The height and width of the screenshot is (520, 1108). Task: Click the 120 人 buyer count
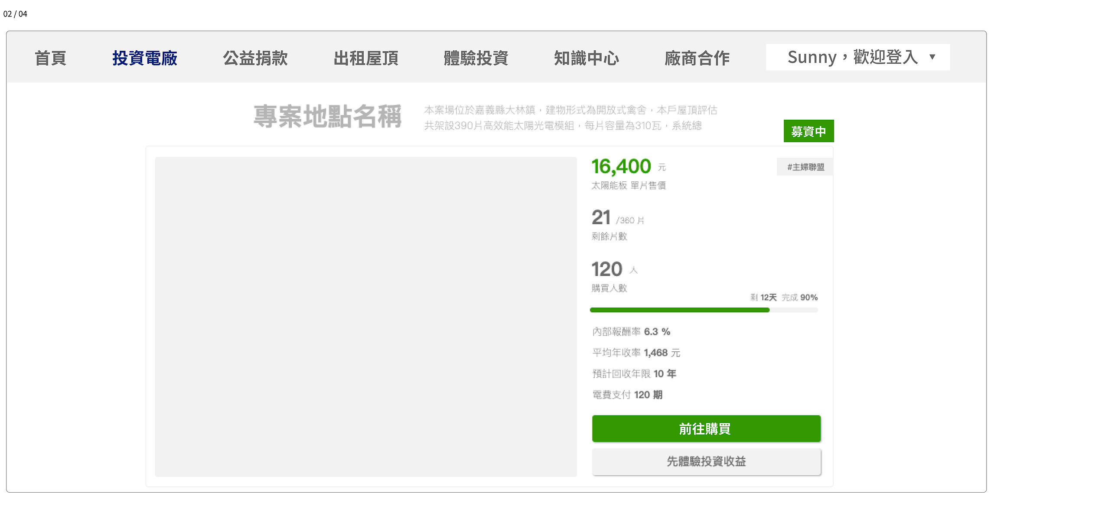point(615,269)
